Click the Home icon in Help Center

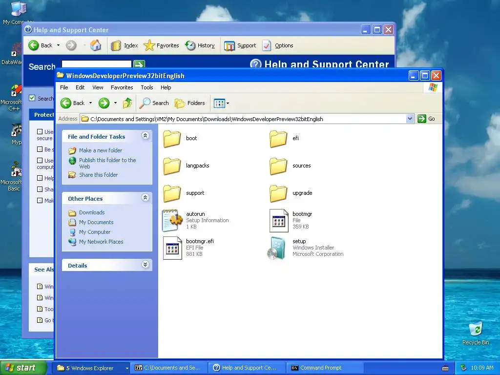point(95,45)
